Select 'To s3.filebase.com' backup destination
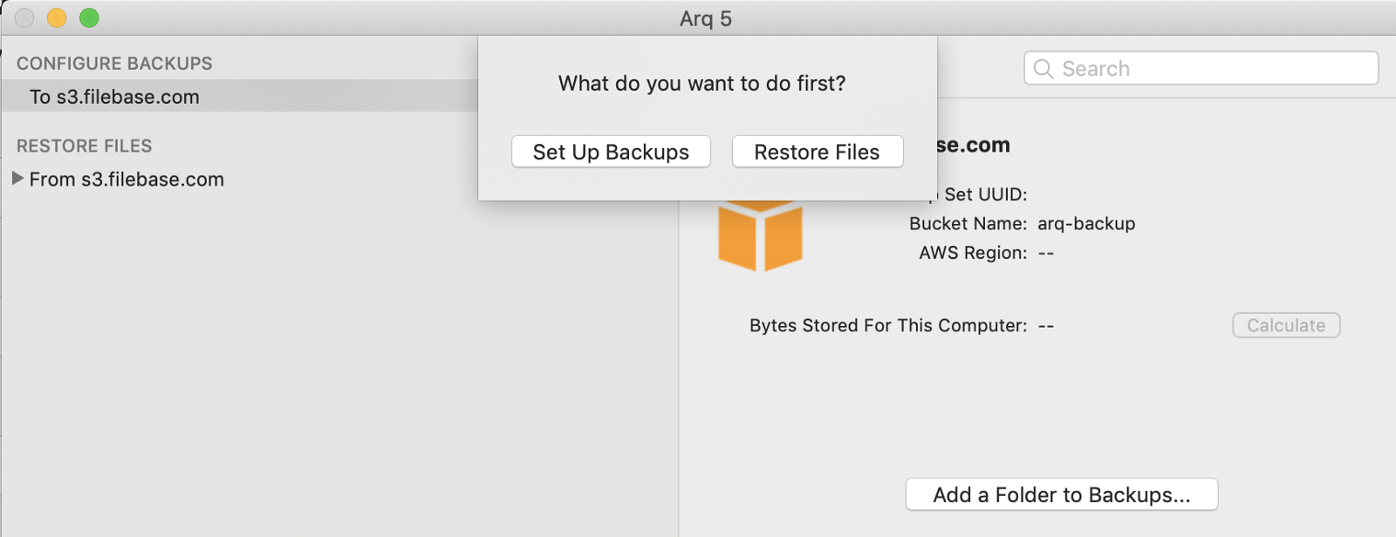Image resolution: width=1396 pixels, height=537 pixels. point(240,96)
